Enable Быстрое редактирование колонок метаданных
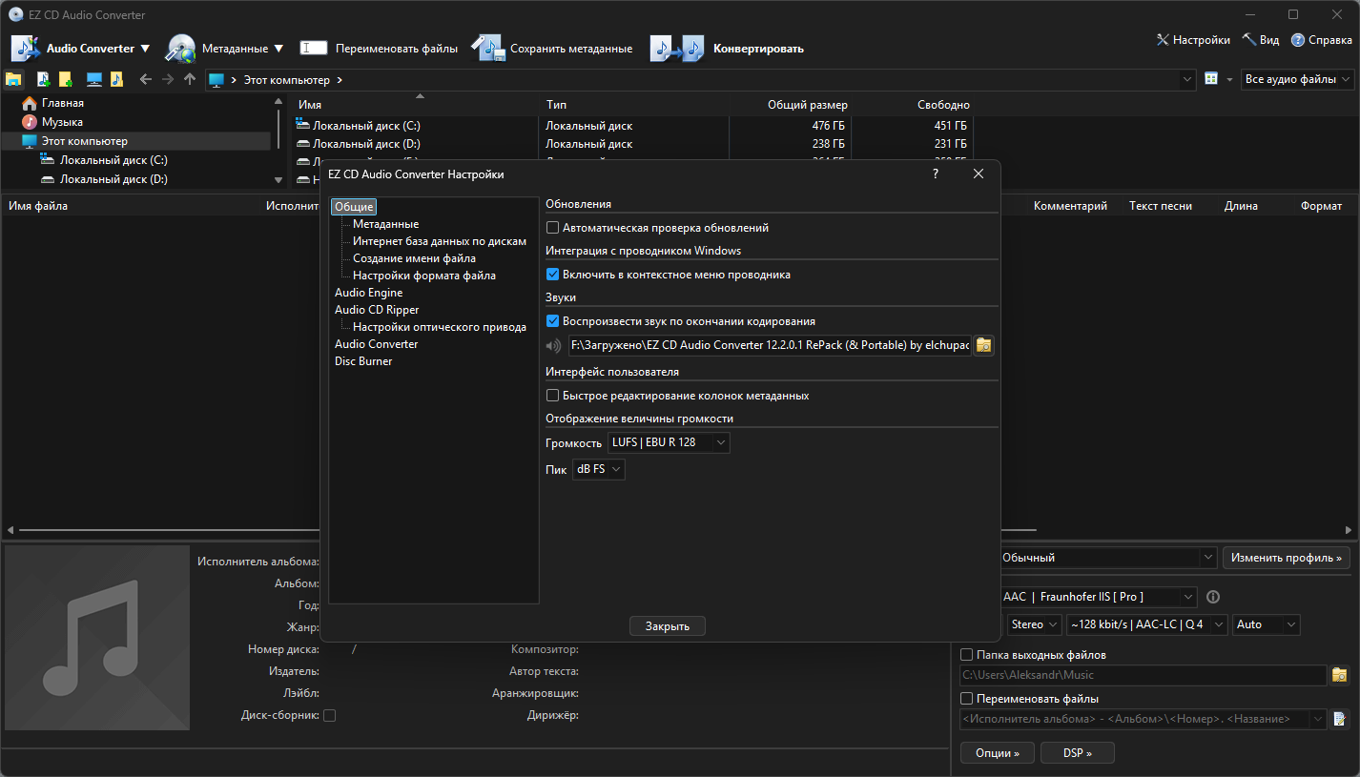 (x=552, y=396)
